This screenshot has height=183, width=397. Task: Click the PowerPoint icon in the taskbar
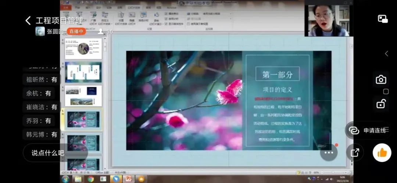pyautogui.click(x=128, y=179)
